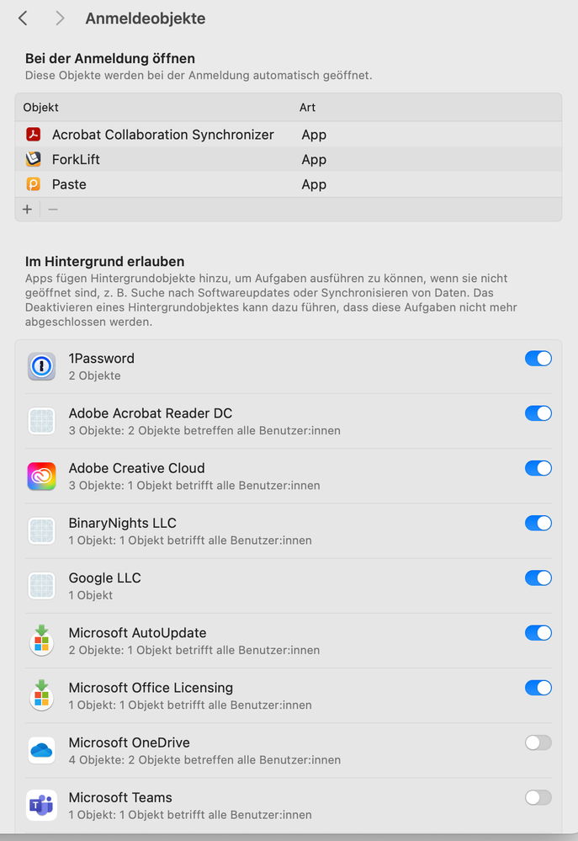Viewport: 578px width, 841px height.
Task: Click the Microsoft AutoUpdate icon
Action: (x=41, y=641)
